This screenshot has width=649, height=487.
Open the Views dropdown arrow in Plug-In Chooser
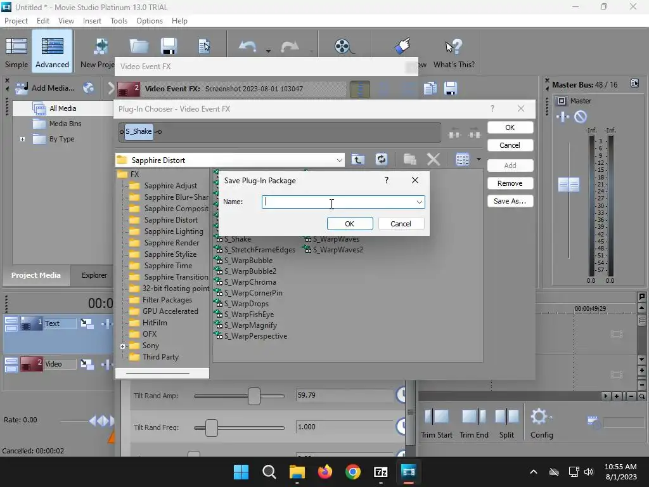tap(479, 159)
